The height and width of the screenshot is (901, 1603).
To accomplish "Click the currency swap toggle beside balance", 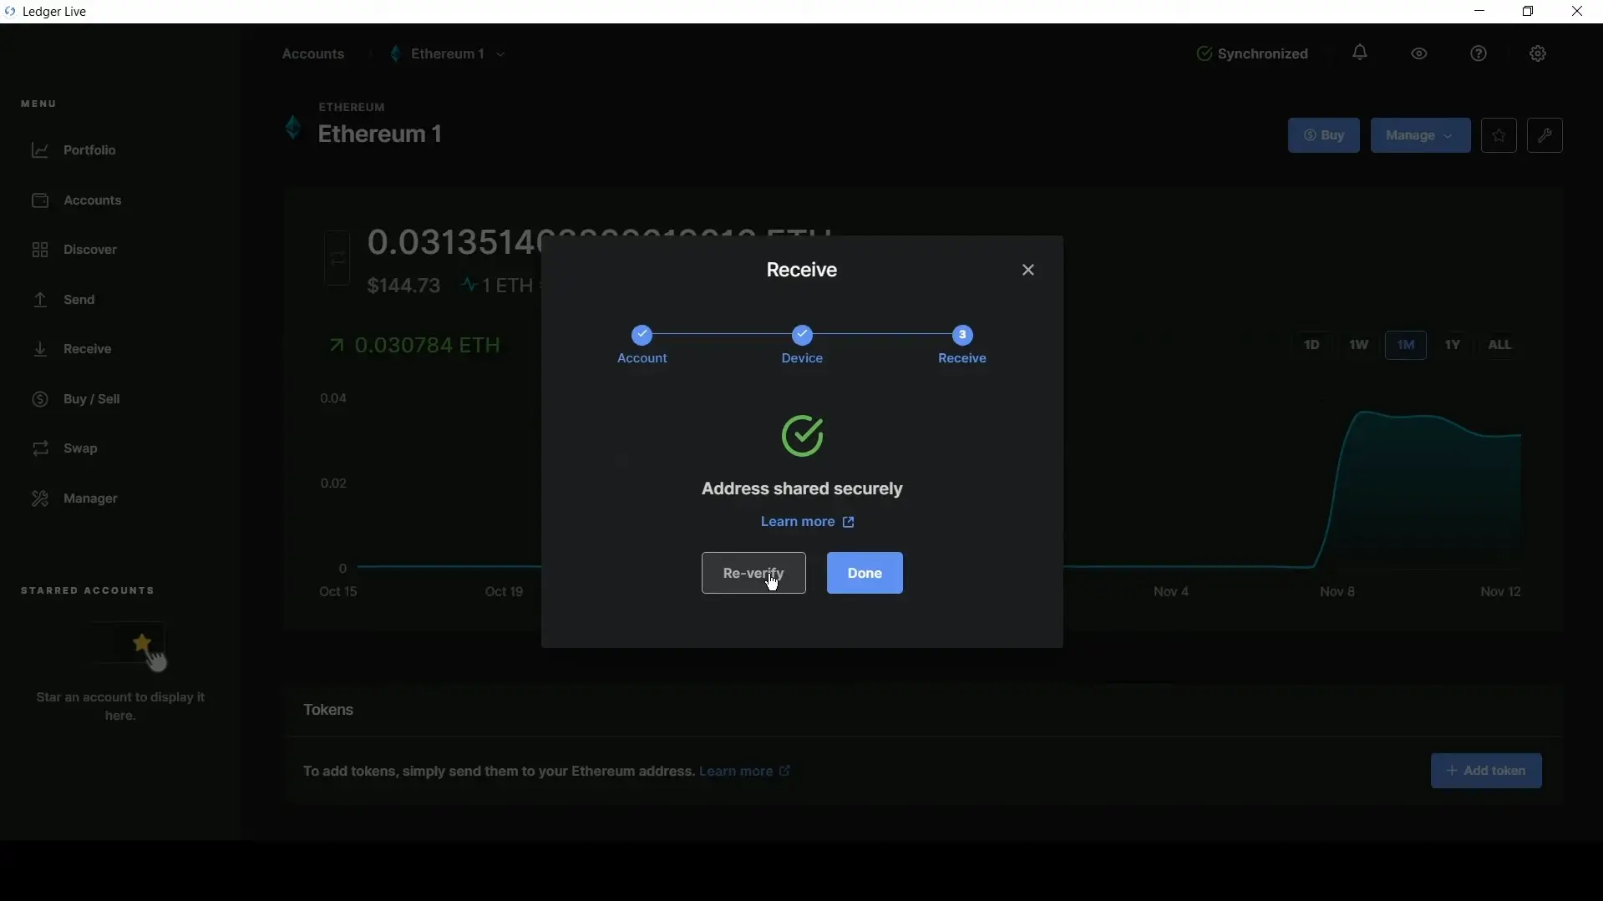I will click(337, 259).
